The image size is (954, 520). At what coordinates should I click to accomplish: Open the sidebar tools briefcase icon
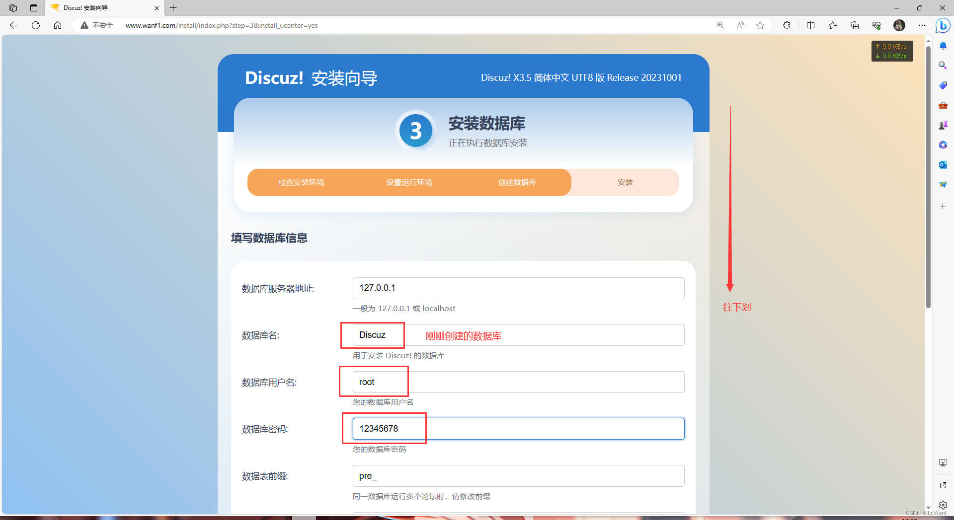943,105
